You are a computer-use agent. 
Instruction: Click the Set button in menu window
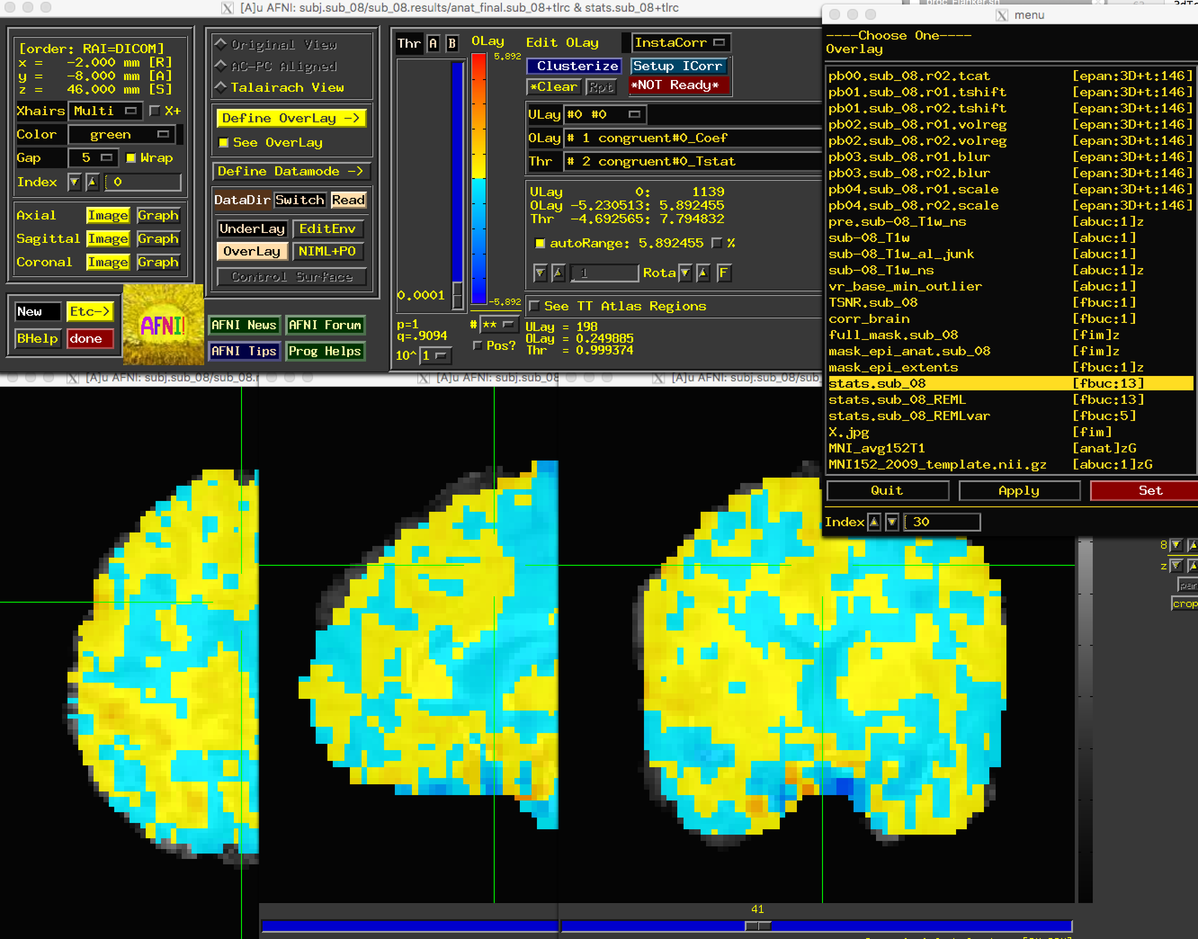point(1144,490)
